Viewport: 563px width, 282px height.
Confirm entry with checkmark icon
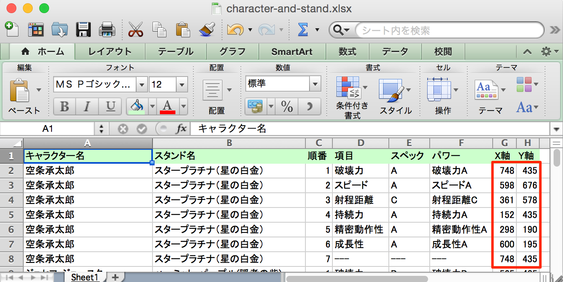tap(142, 129)
